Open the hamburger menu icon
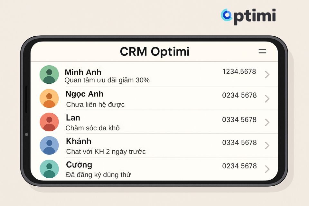This screenshot has height=206, width=309. click(x=262, y=51)
